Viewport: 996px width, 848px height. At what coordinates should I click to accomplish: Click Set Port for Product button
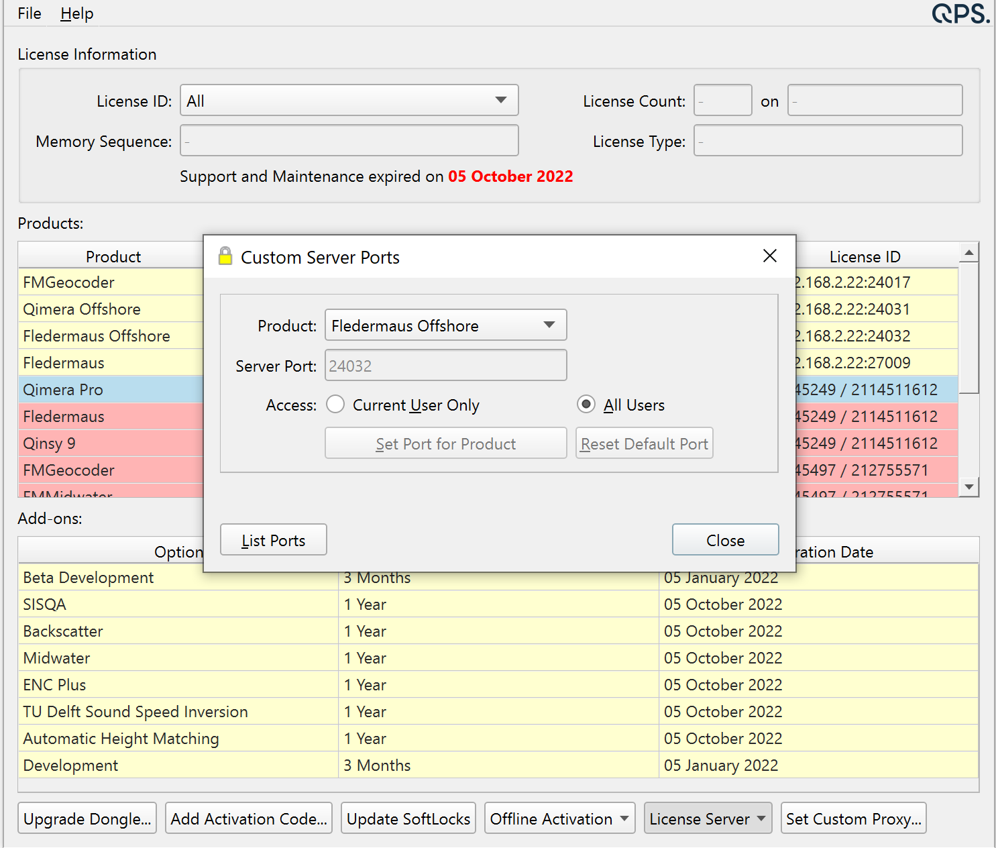coord(445,443)
